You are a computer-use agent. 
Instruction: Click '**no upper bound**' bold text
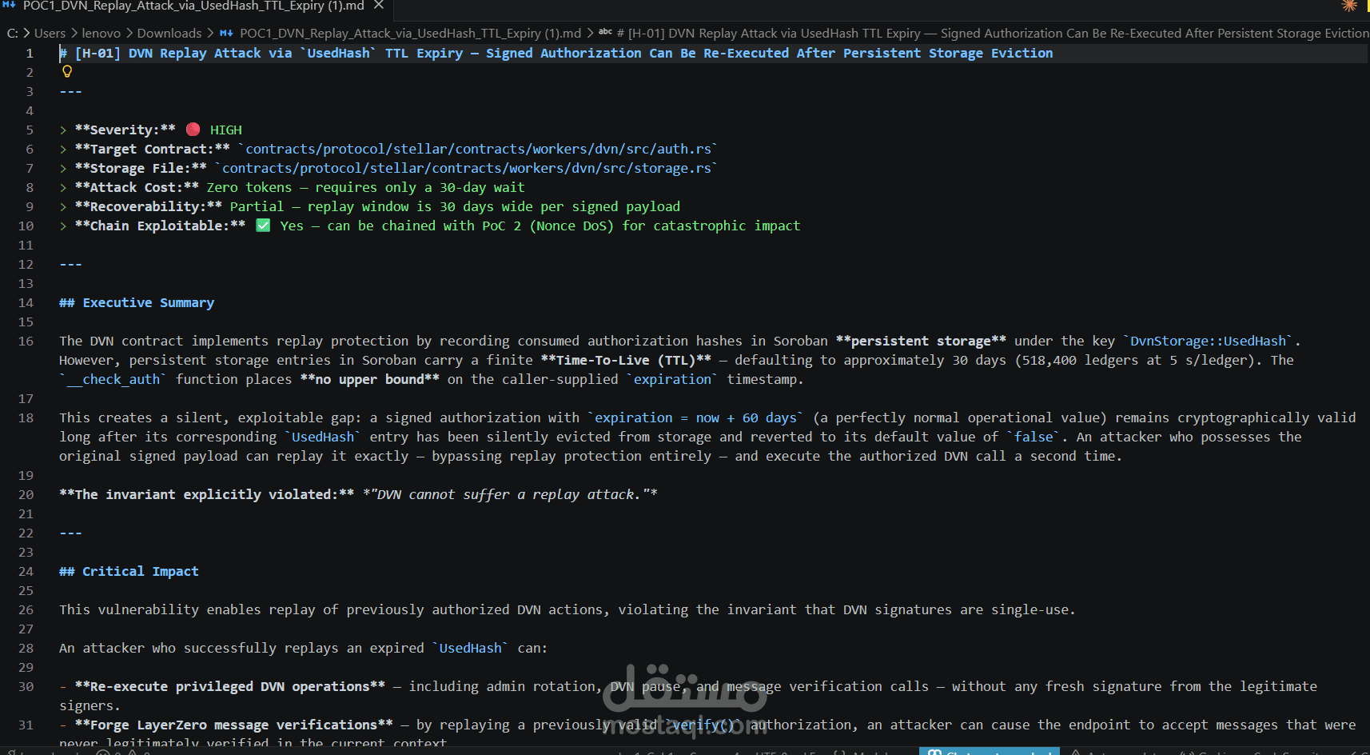(x=369, y=379)
